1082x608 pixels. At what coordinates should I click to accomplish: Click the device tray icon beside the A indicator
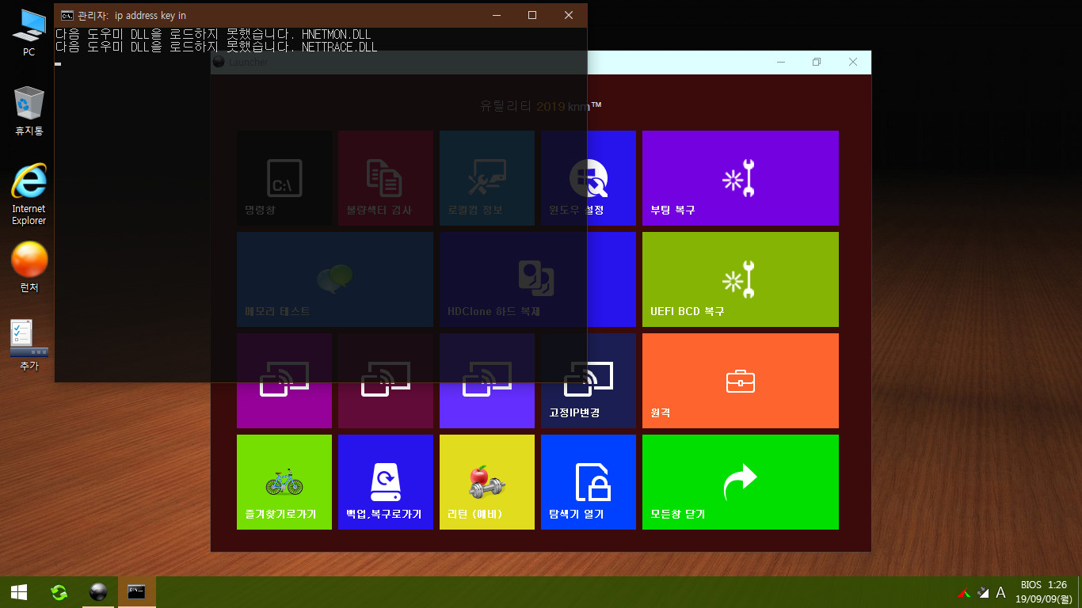pos(983,592)
